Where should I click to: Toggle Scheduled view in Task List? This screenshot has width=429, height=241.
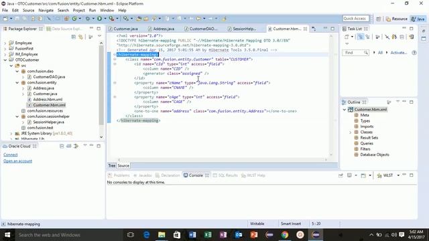(x=368, y=37)
